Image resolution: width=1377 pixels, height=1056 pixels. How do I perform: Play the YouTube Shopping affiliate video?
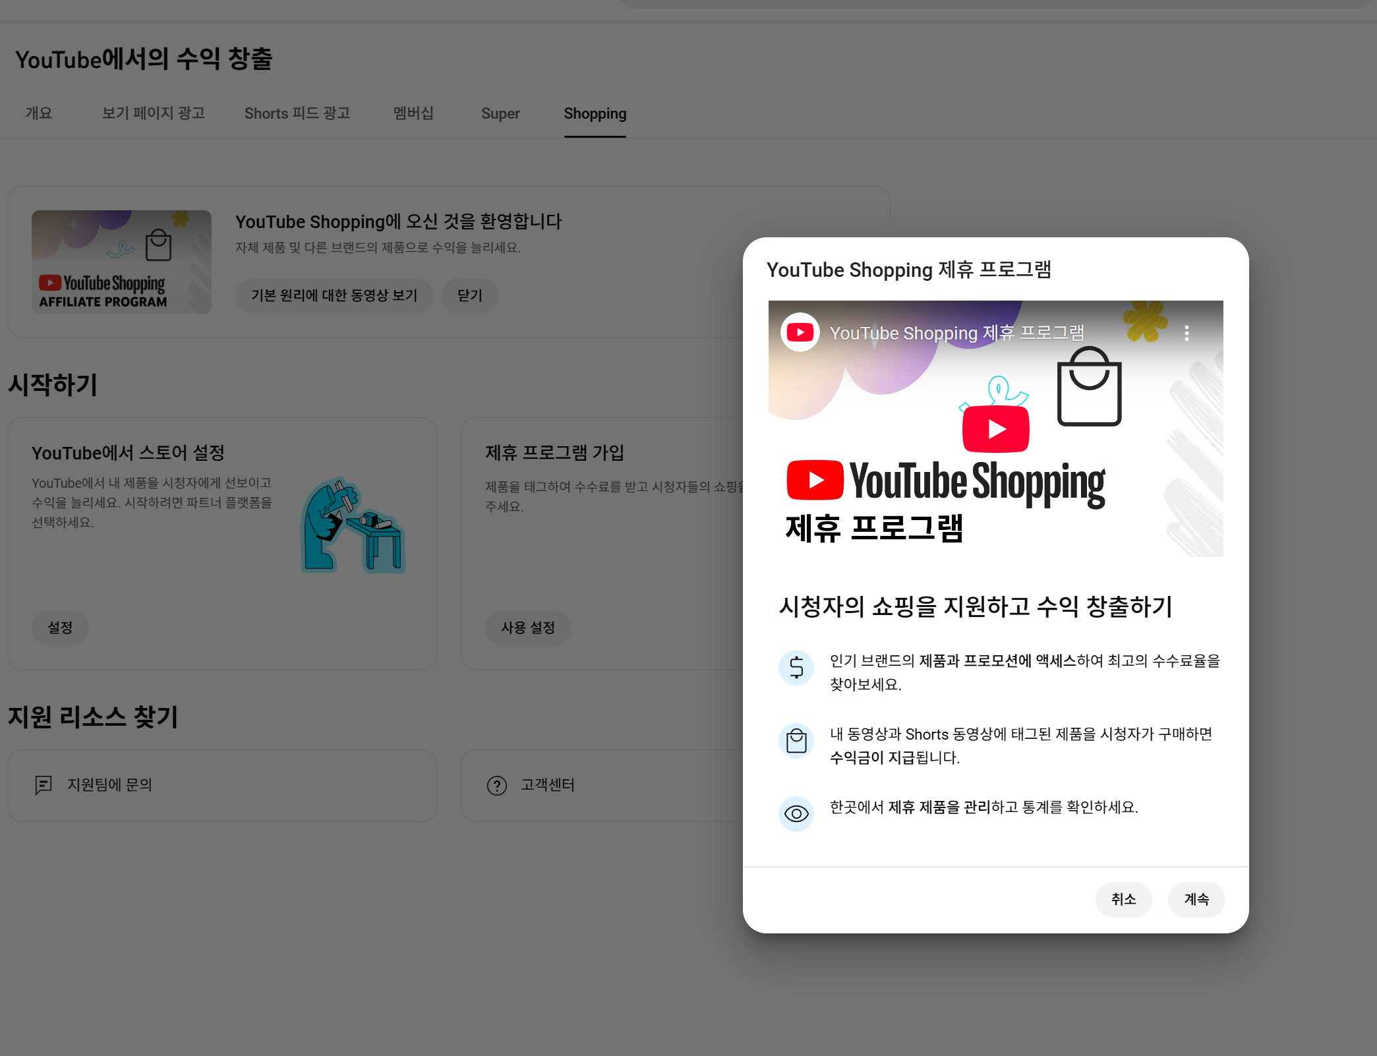point(995,429)
